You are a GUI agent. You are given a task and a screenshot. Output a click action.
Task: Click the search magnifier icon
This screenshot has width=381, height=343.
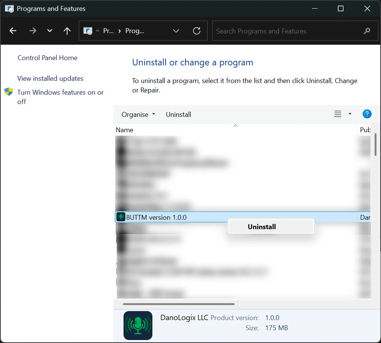click(367, 31)
